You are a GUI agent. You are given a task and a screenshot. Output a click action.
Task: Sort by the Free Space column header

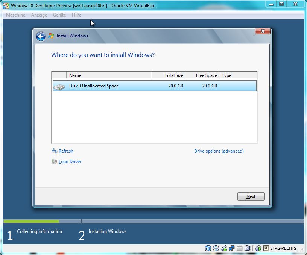coord(202,75)
